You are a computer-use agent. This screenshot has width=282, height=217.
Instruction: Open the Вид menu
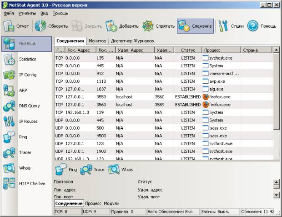[x=44, y=14]
